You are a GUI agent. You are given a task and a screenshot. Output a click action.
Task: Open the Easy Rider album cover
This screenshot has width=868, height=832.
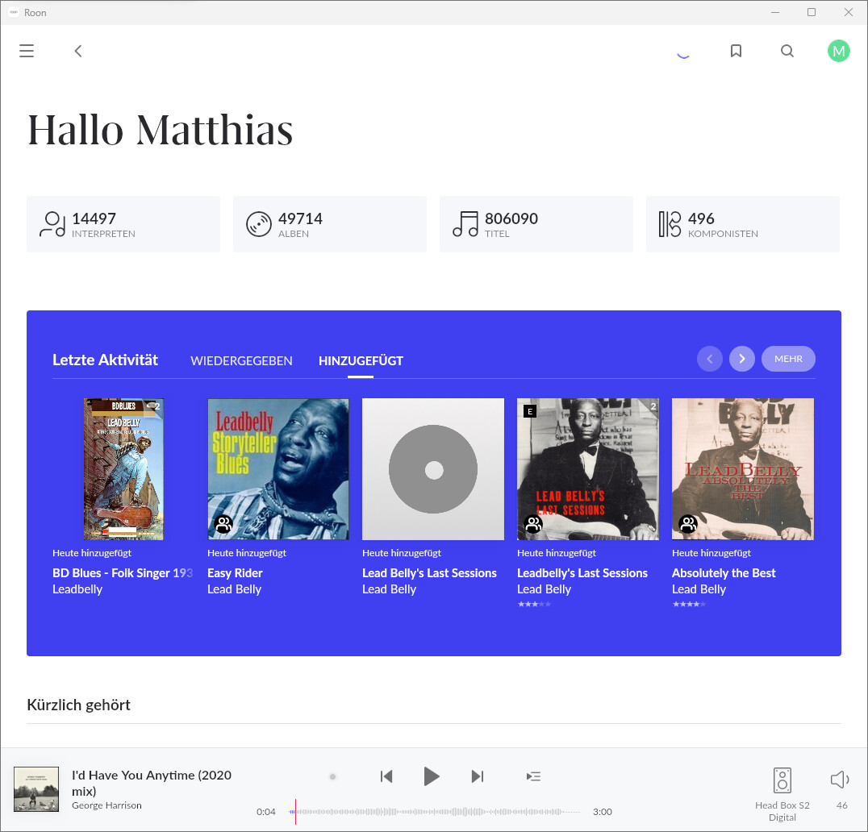278,469
